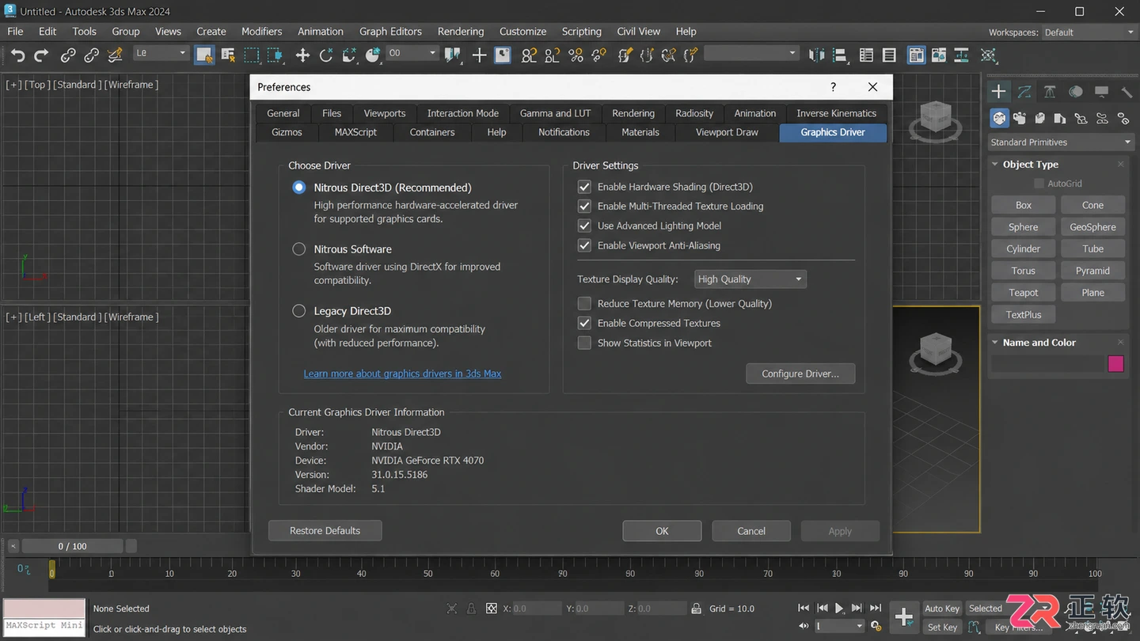Select the Select Object tool

coord(204,55)
